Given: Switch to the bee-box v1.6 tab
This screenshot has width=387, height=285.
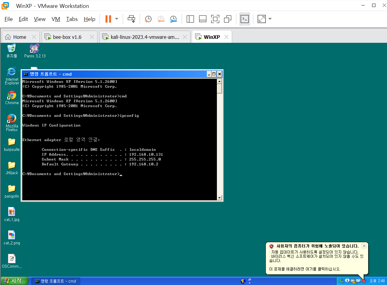Looking at the screenshot, I should pos(67,37).
